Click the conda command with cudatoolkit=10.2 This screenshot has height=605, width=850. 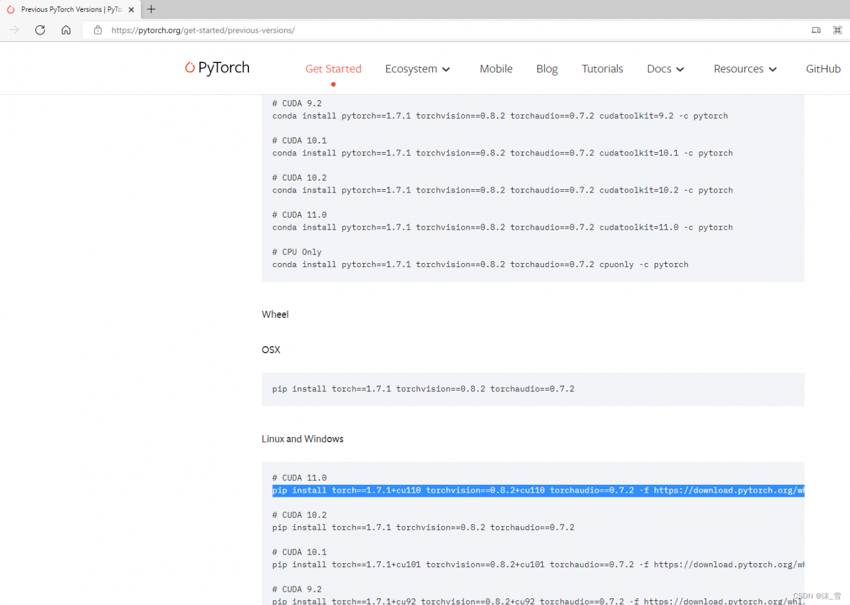(x=503, y=191)
